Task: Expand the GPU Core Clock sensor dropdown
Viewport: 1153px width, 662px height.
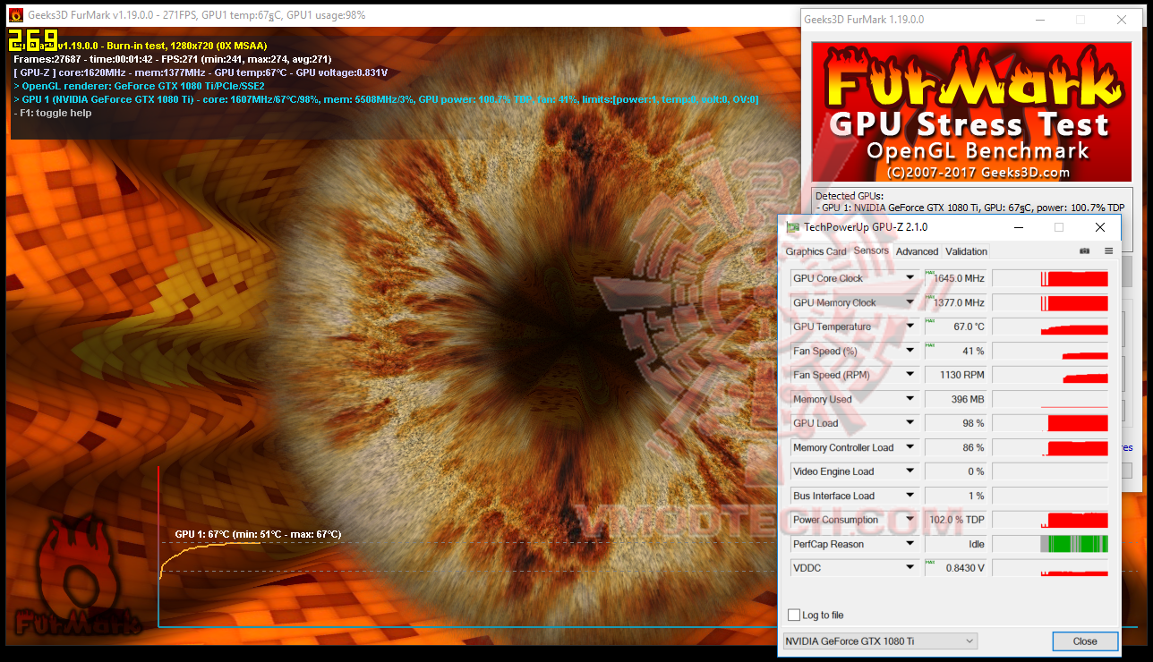Action: click(x=910, y=278)
